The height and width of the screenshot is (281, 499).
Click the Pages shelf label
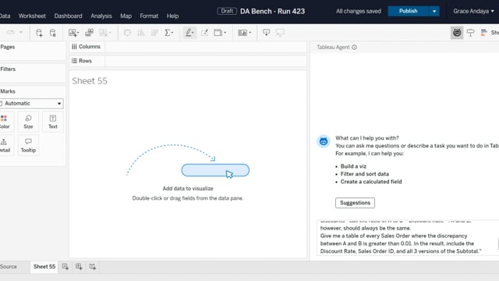tap(8, 47)
